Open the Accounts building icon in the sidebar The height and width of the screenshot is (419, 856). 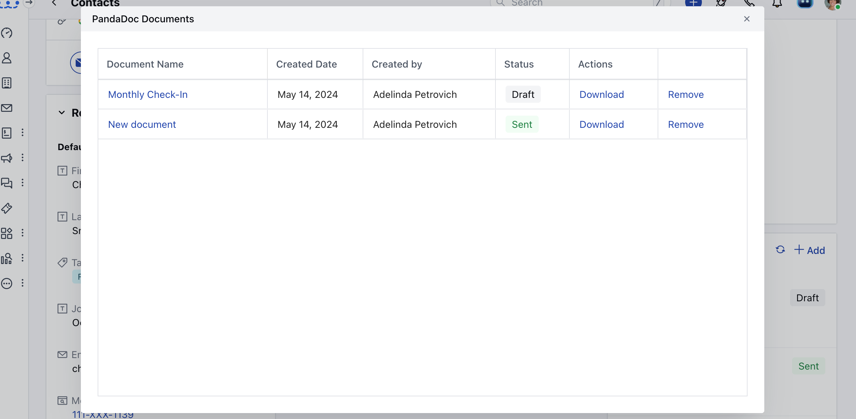(x=7, y=83)
